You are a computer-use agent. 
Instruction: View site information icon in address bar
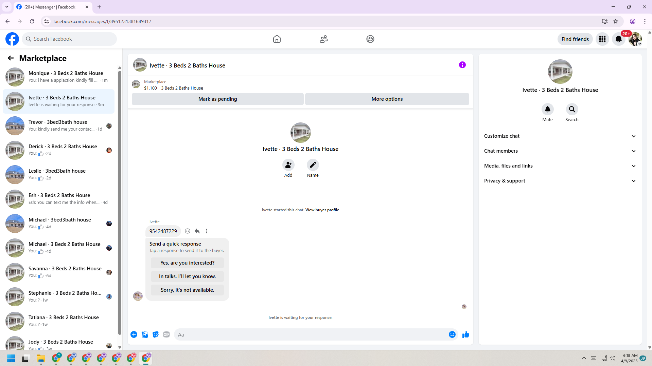pos(47,21)
